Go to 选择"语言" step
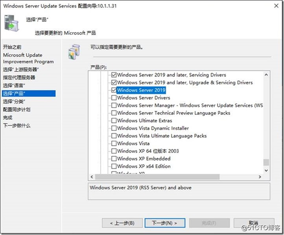This screenshot has width=284, height=235. click(14, 85)
